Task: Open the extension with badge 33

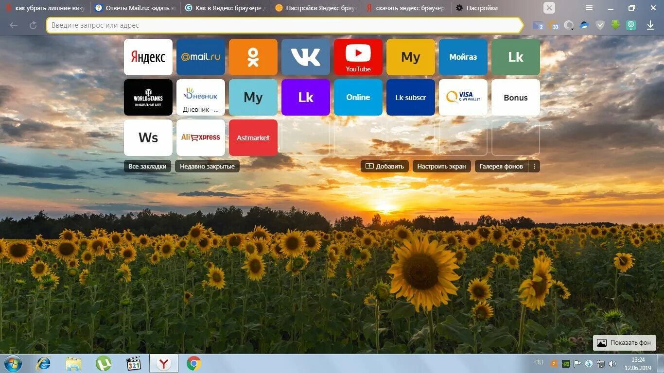Action: (x=554, y=25)
